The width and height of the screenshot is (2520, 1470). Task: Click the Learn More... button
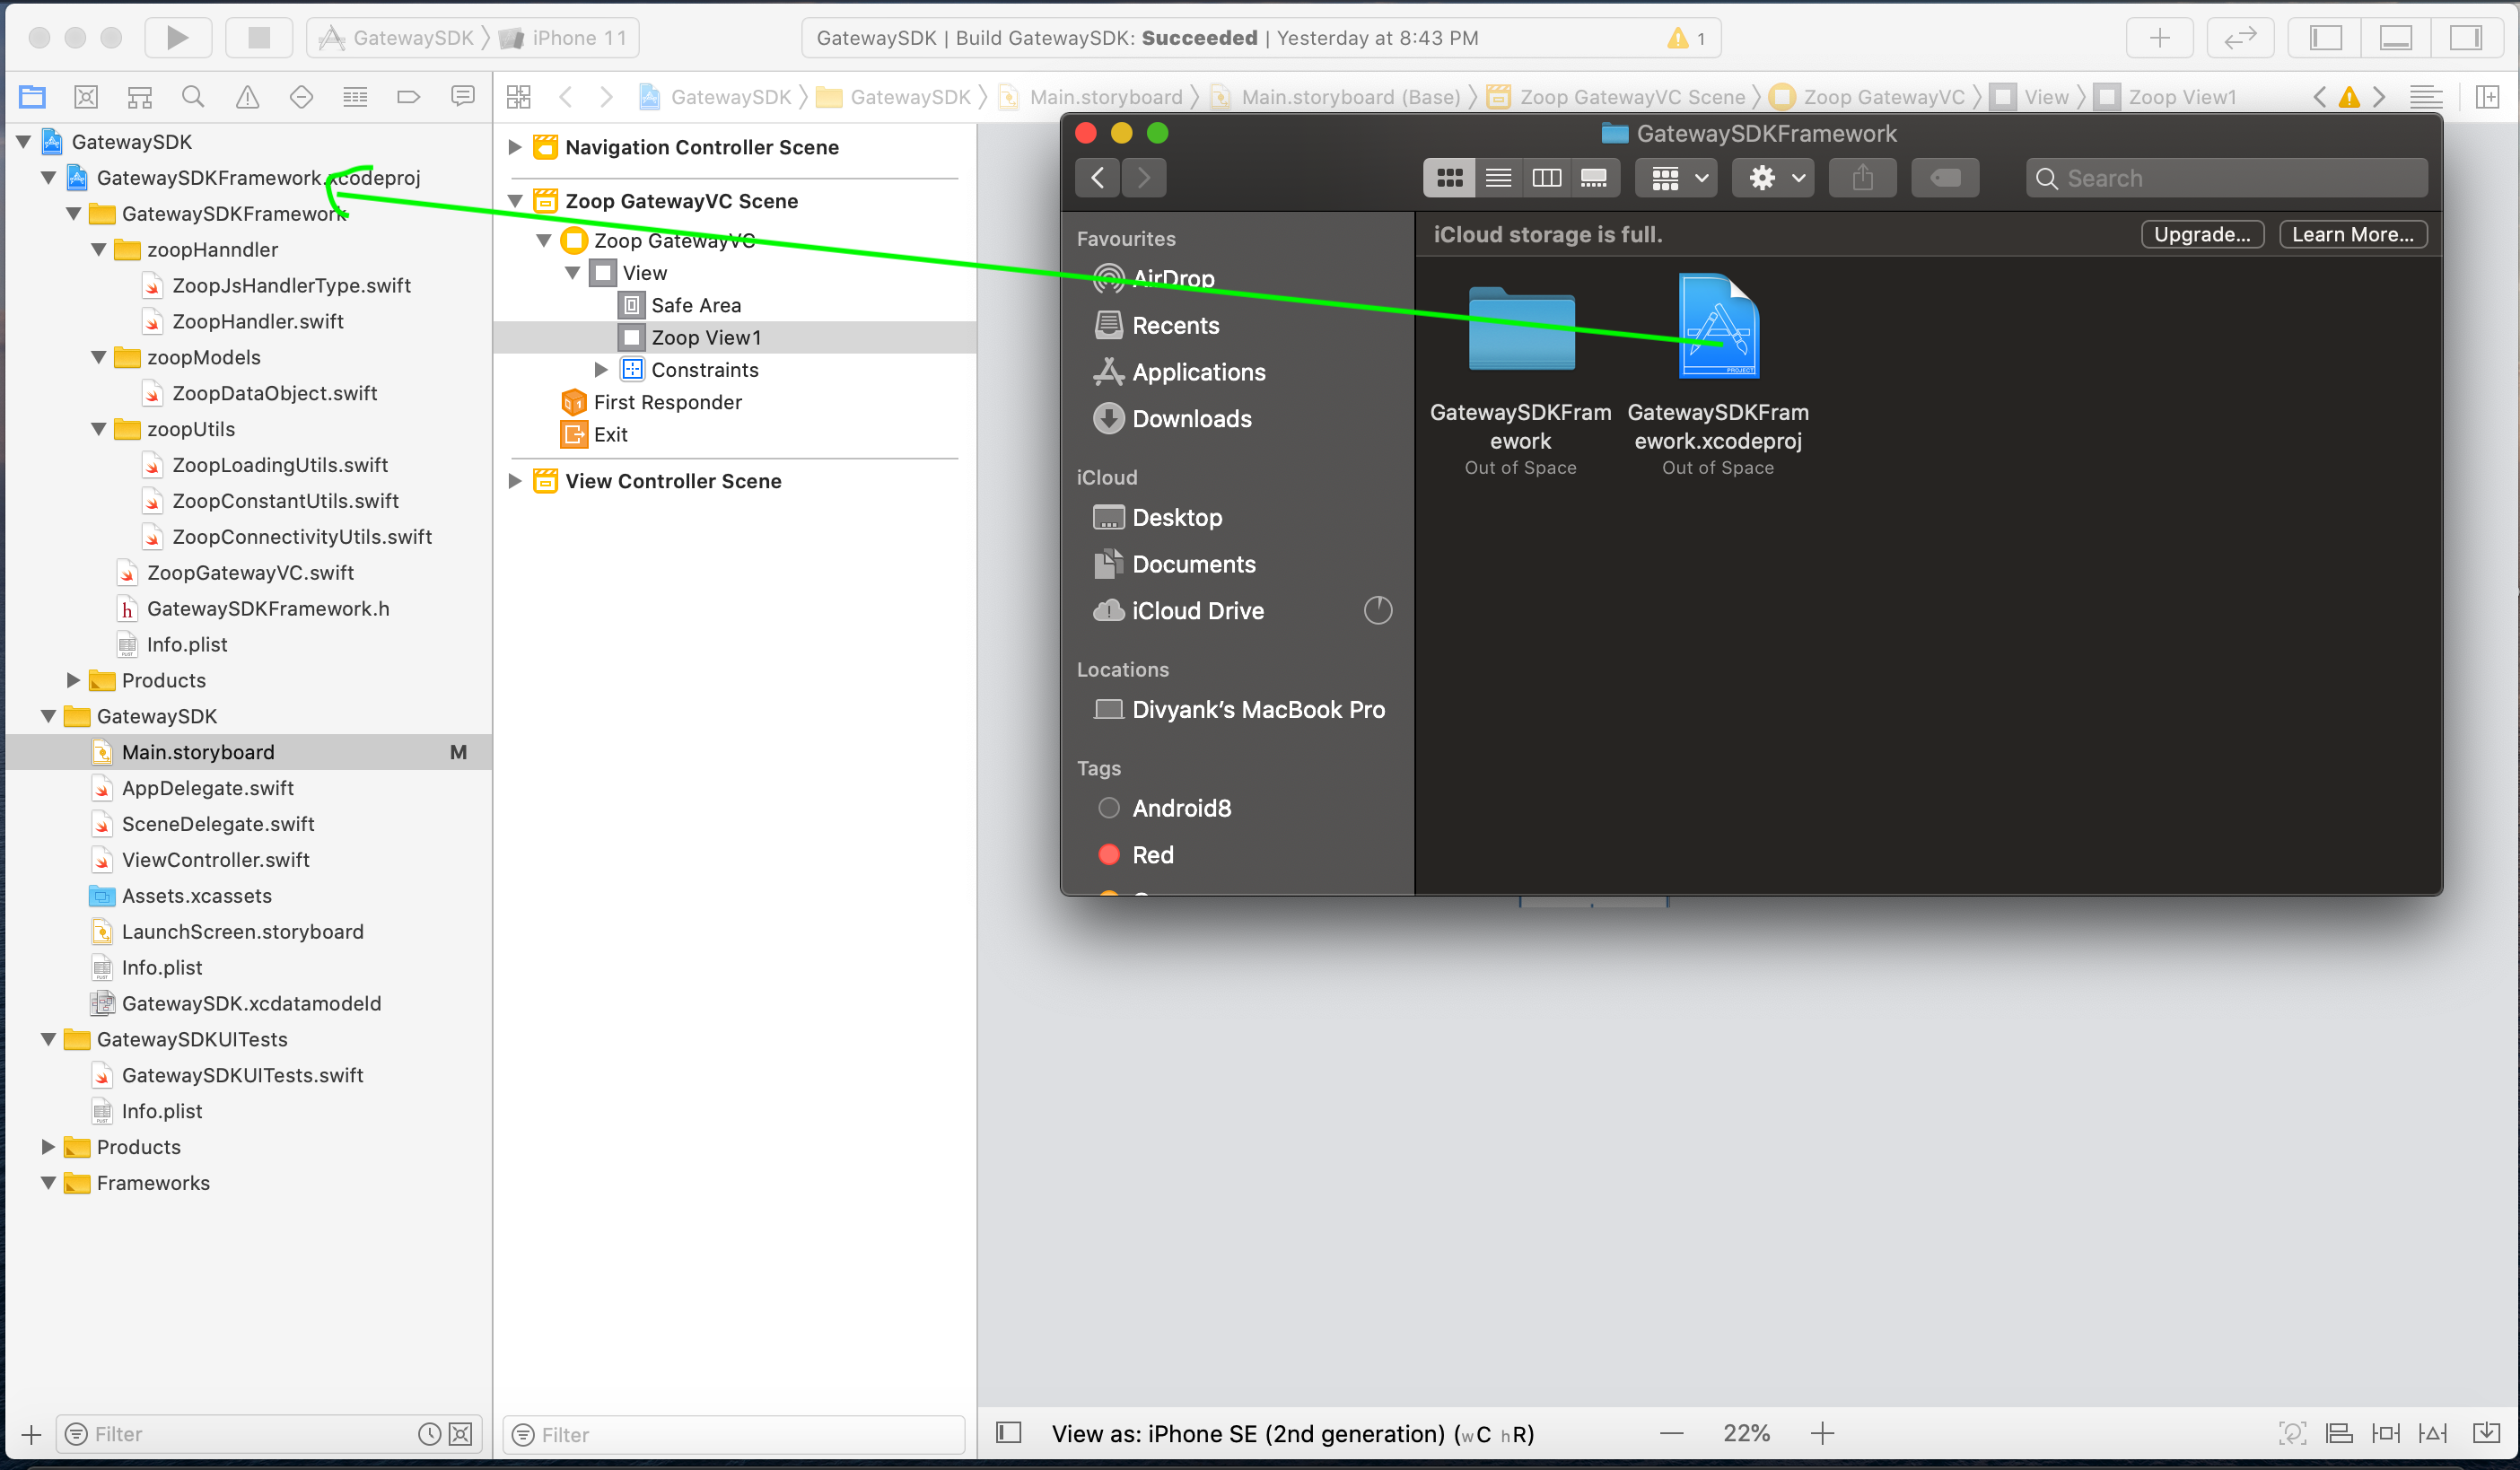pyautogui.click(x=2352, y=234)
